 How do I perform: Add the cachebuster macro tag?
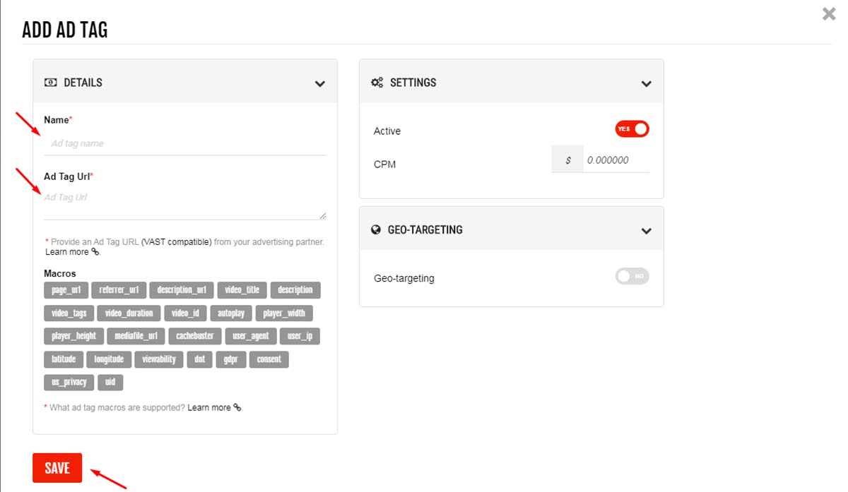coord(195,336)
